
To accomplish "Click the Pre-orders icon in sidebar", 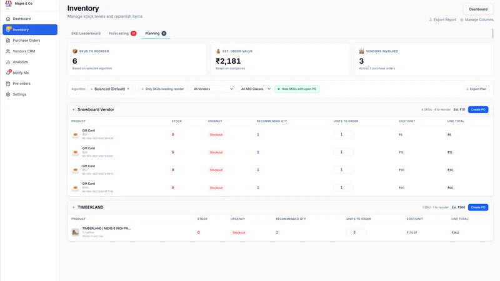I will (x=8, y=84).
